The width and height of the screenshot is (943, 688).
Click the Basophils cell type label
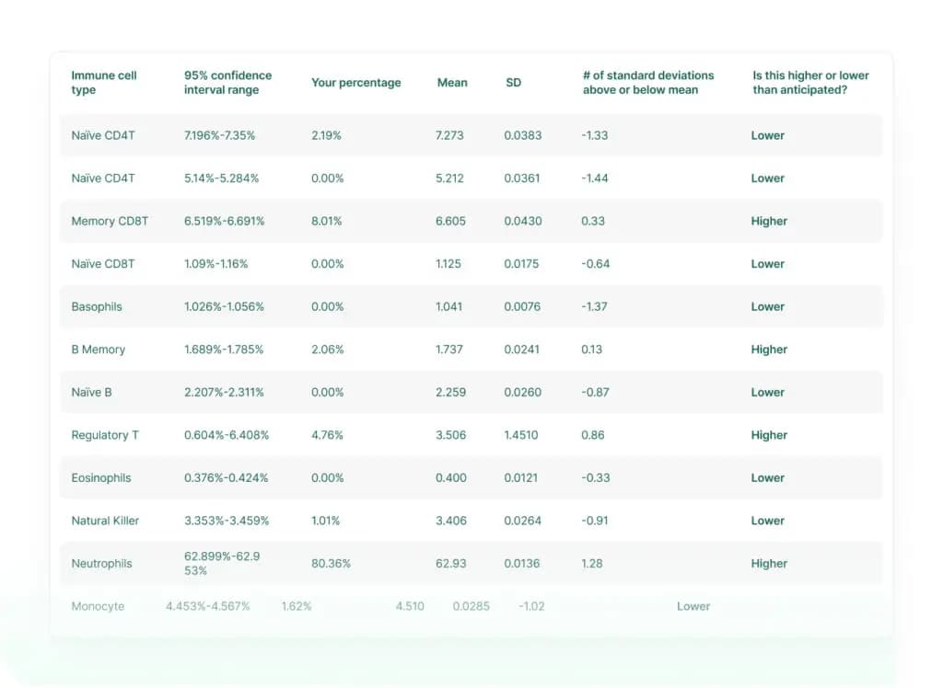[x=96, y=306]
